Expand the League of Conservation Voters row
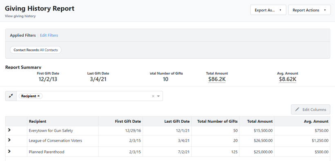 pyautogui.click(x=9, y=140)
